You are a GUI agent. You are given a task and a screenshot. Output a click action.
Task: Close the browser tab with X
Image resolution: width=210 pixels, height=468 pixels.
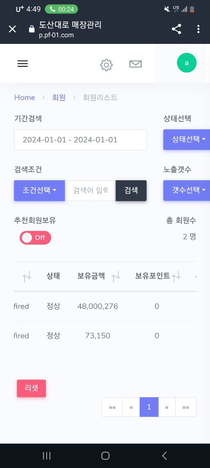12,29
